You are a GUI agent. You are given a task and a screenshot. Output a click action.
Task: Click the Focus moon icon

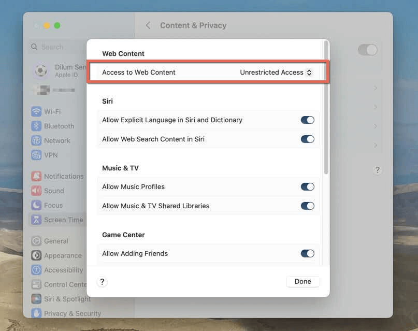pos(36,205)
